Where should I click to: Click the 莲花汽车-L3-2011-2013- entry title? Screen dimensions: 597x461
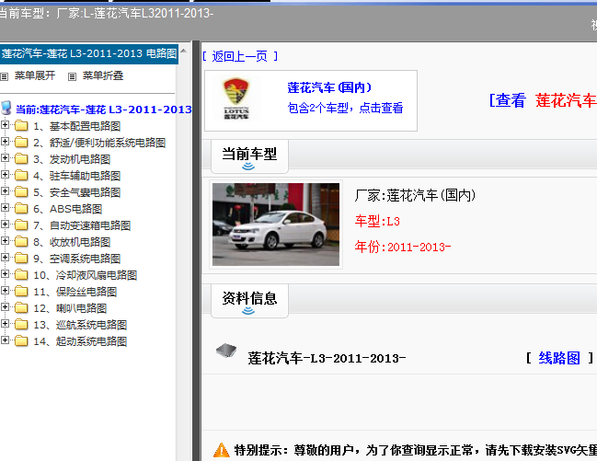click(327, 358)
